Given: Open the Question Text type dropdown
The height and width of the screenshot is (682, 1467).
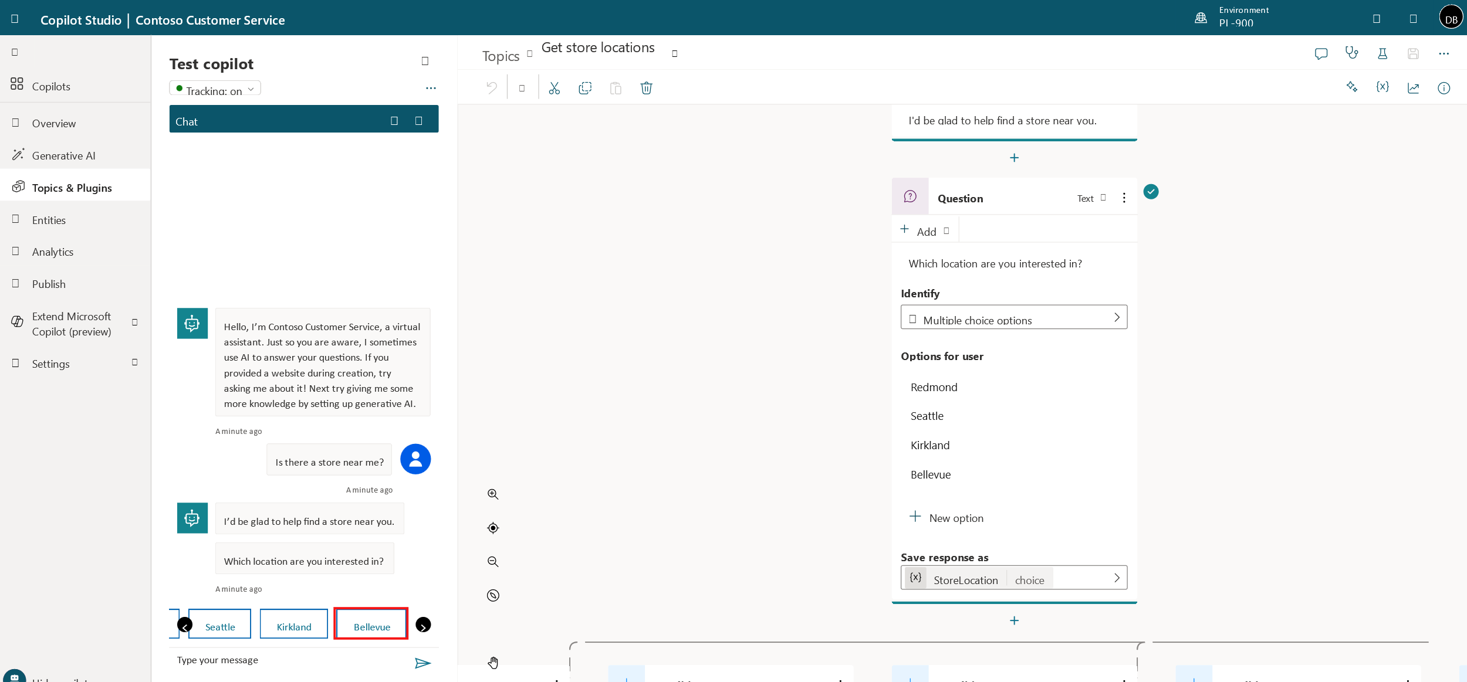Looking at the screenshot, I should pos(1091,198).
